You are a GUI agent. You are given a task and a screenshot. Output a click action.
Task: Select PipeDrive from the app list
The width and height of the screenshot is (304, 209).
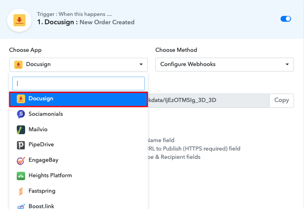pos(78,145)
